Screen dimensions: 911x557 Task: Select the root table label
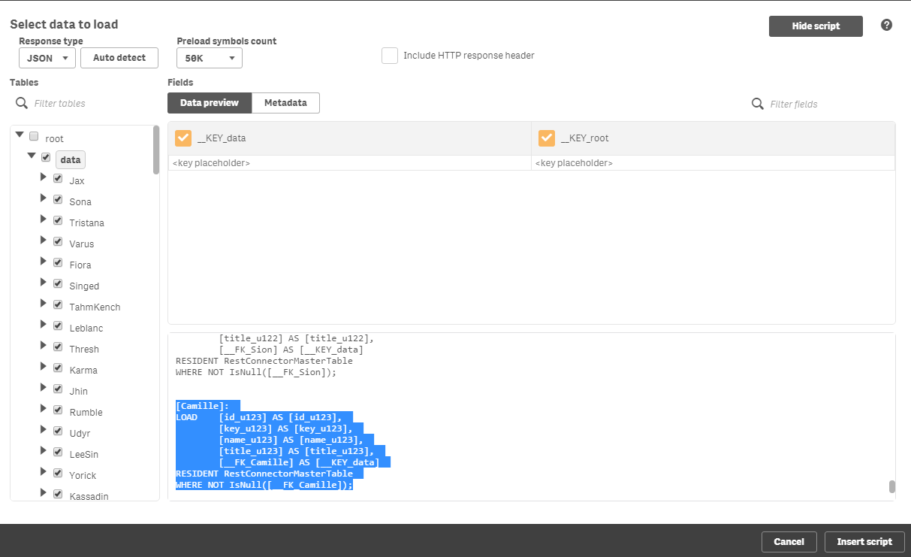pos(55,139)
